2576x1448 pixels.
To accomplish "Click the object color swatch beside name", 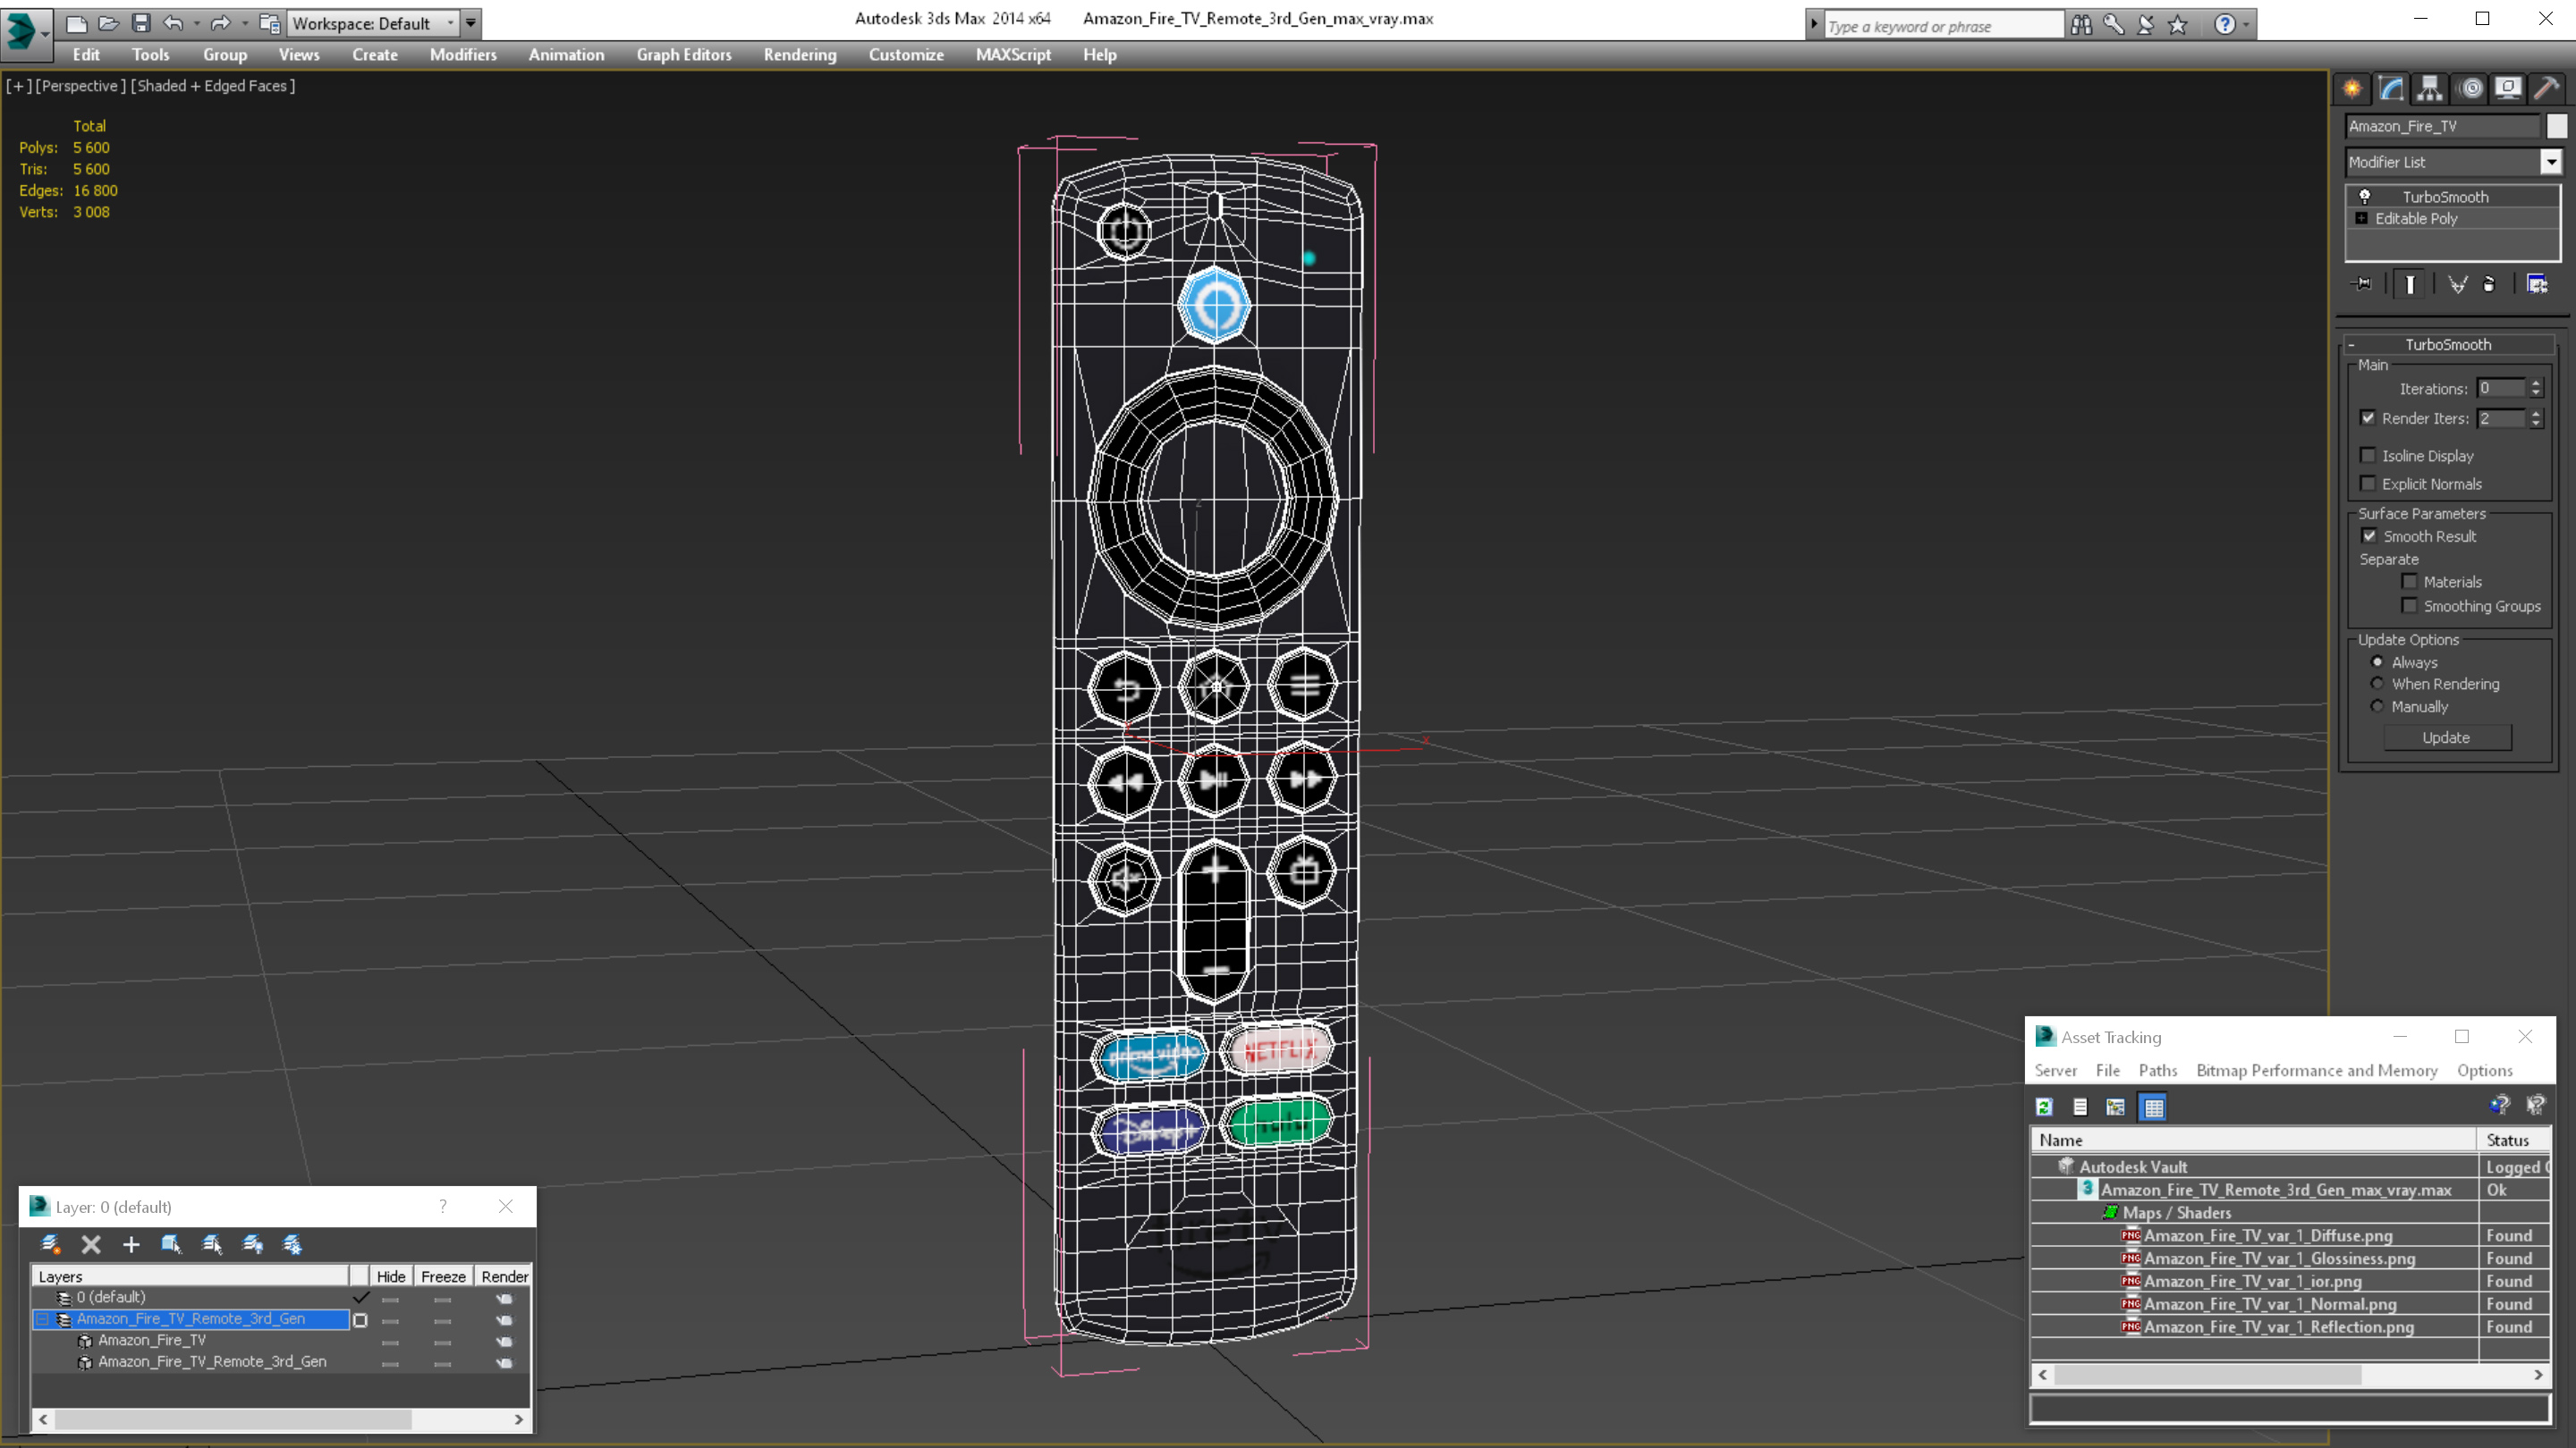I will [x=2557, y=126].
